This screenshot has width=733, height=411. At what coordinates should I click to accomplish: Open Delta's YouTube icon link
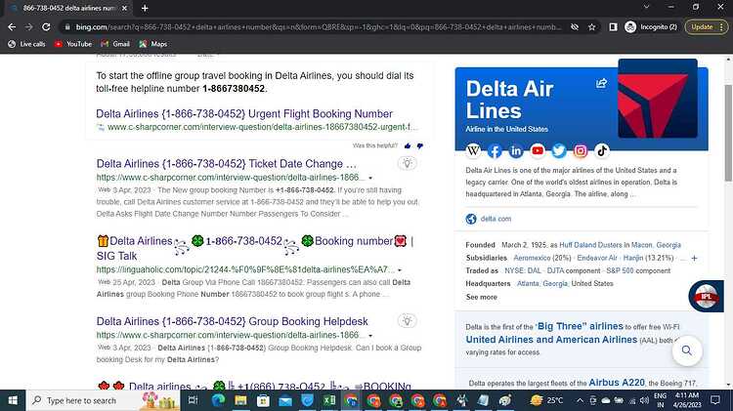(x=538, y=150)
